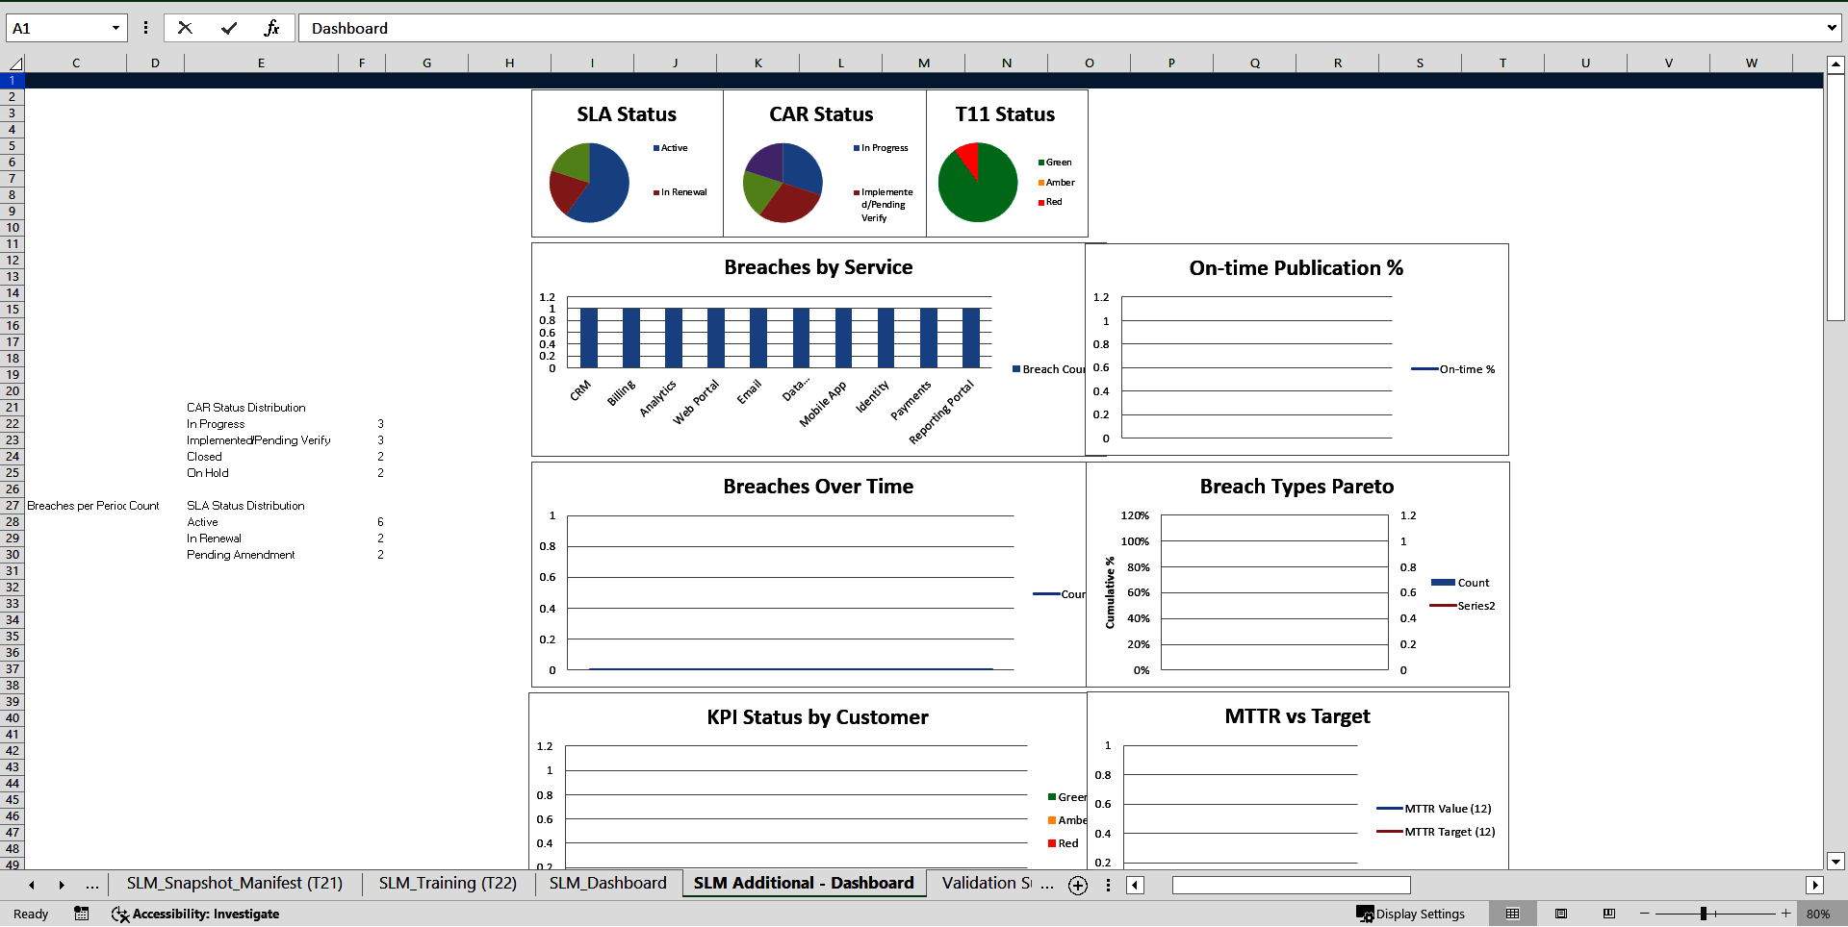Click the horizontal scrollbar right arrow
Screen dimensions: 1848x927
point(1815,885)
